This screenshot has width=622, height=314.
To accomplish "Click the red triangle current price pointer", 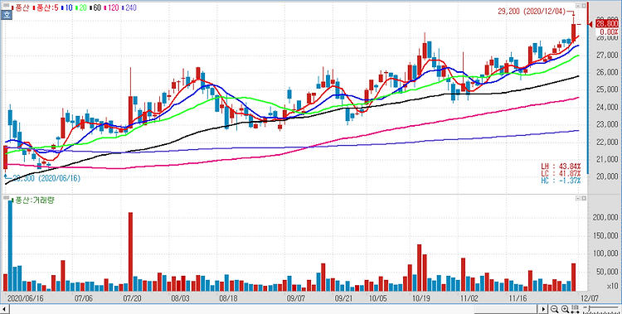I will click(x=590, y=25).
